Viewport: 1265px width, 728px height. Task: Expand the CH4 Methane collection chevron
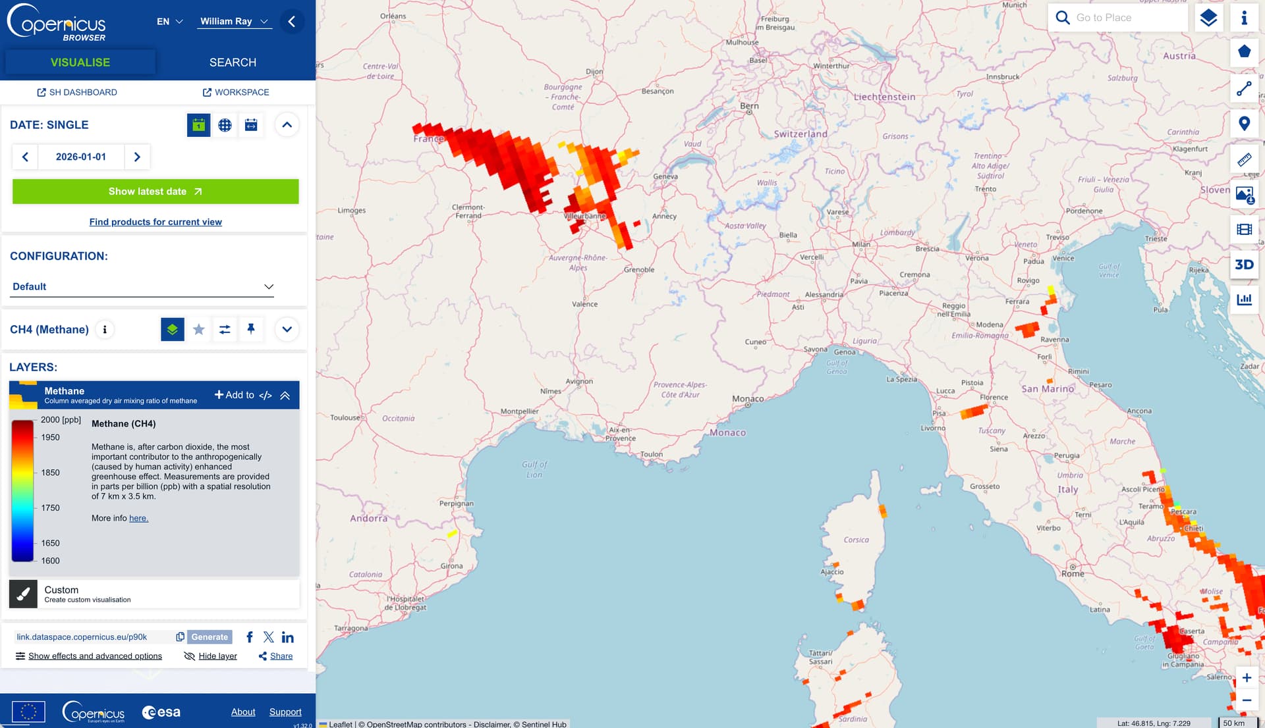point(287,329)
